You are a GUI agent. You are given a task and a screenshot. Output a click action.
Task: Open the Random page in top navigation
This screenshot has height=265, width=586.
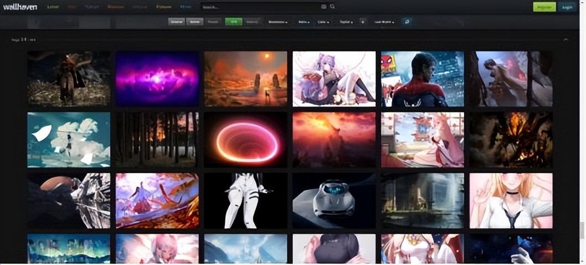coord(115,7)
